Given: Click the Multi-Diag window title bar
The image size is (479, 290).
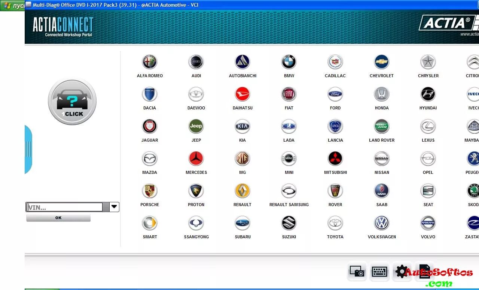Looking at the screenshot, I should (x=252, y=5).
